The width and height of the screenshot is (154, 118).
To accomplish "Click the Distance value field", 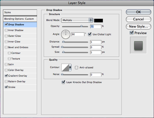I will (x=96, y=42).
